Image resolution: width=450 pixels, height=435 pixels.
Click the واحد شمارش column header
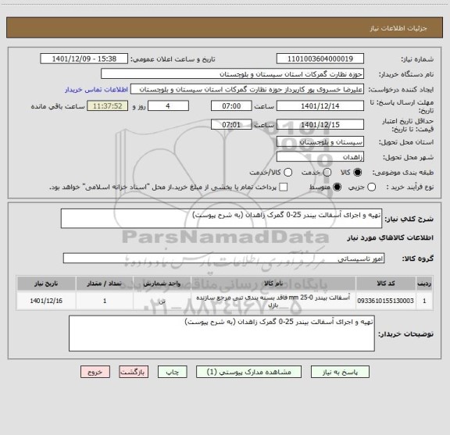pyautogui.click(x=162, y=283)
